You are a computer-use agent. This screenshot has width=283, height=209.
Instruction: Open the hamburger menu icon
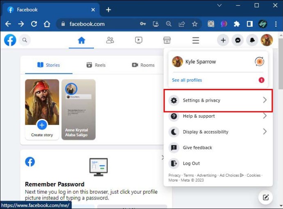[x=196, y=40]
